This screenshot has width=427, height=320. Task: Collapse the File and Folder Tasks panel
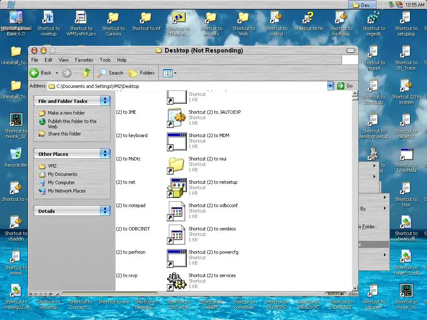105,101
